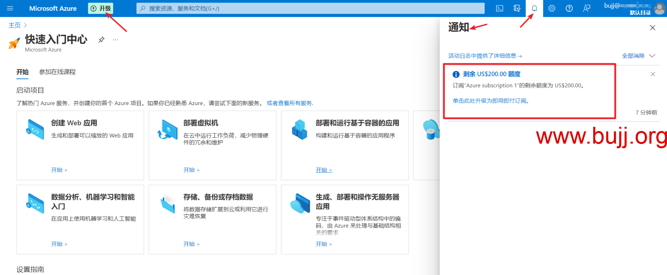Expand the dismiss all chevron dropdown
The image size is (667, 275).
click(652, 56)
